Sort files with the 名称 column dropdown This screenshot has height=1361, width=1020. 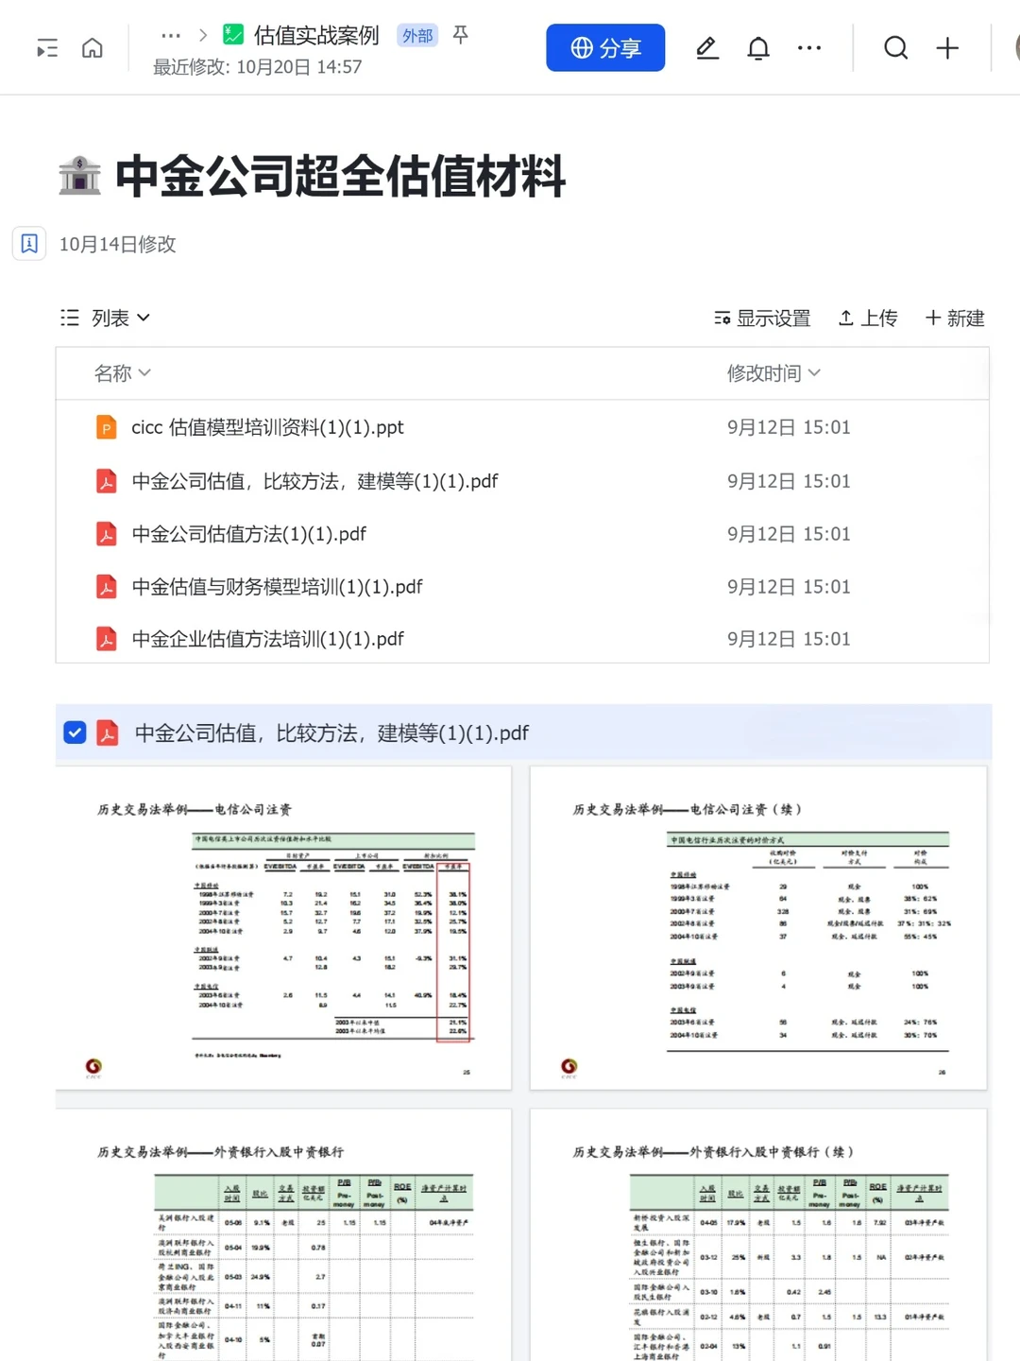tap(121, 373)
